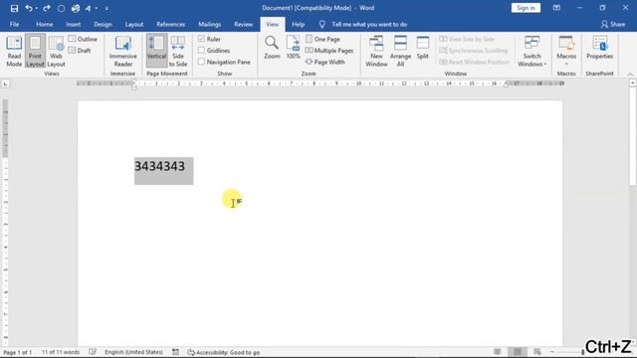Image resolution: width=637 pixels, height=358 pixels.
Task: Click the Macros button icon
Action: (x=566, y=43)
